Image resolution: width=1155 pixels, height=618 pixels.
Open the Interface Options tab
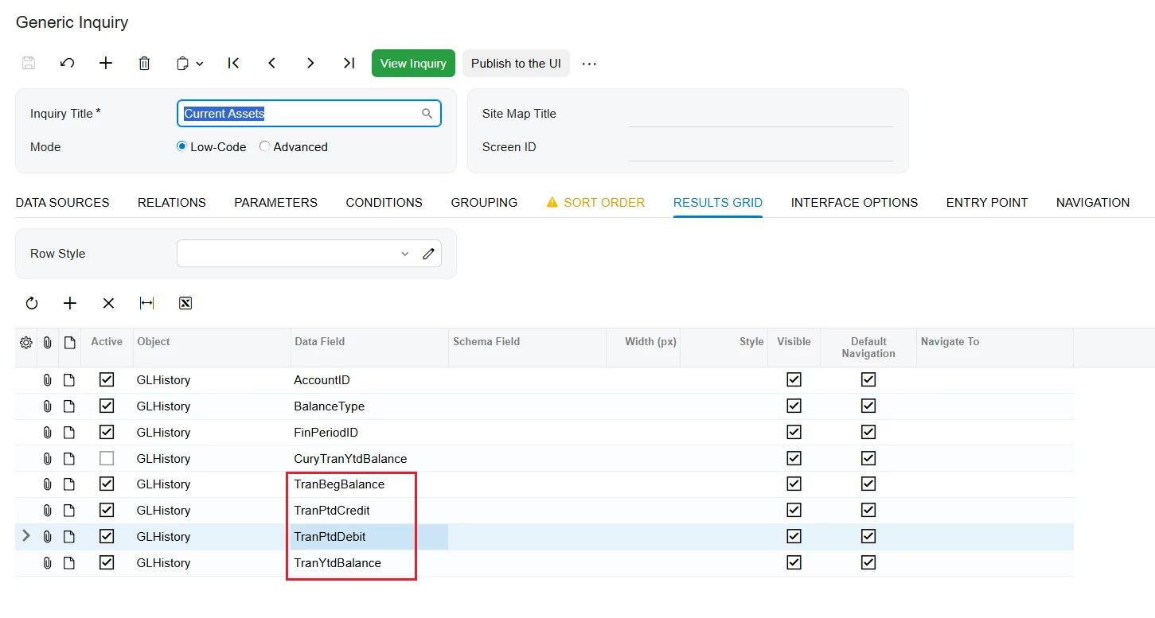pos(854,203)
